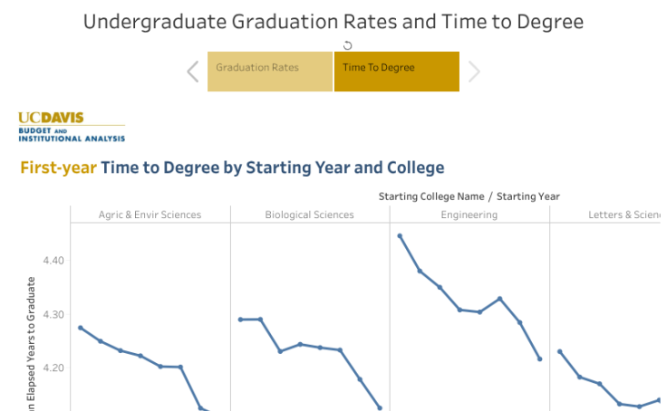Screen dimensions: 667x411
Task: Select the Biological Sciences column header
Action: [310, 215]
